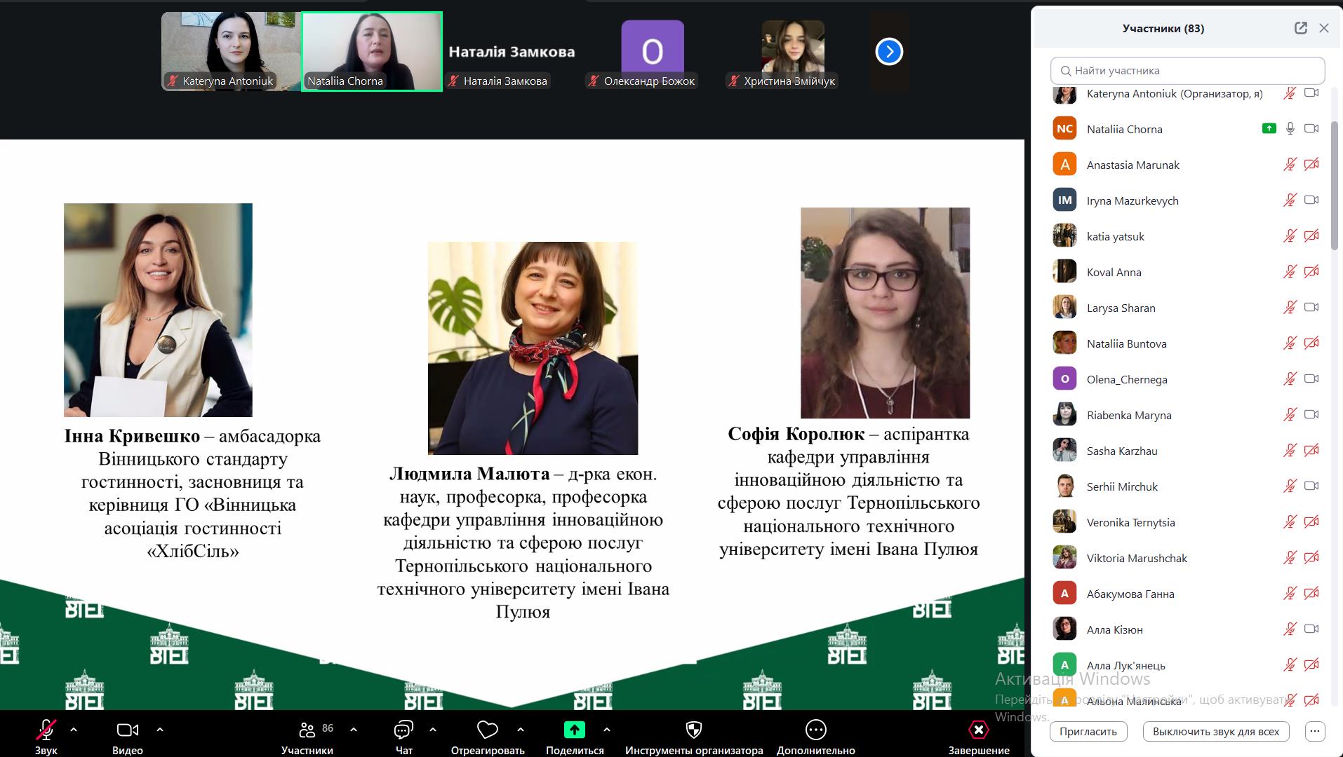Open the Чат panel icon

click(x=403, y=730)
